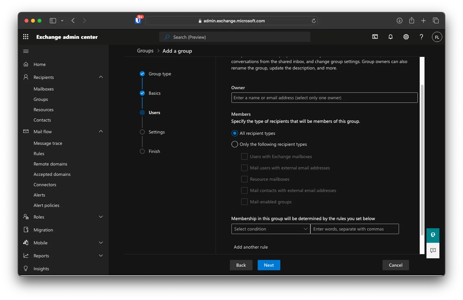The height and width of the screenshot is (300, 463).
Task: Click Add another rule
Action: click(251, 247)
